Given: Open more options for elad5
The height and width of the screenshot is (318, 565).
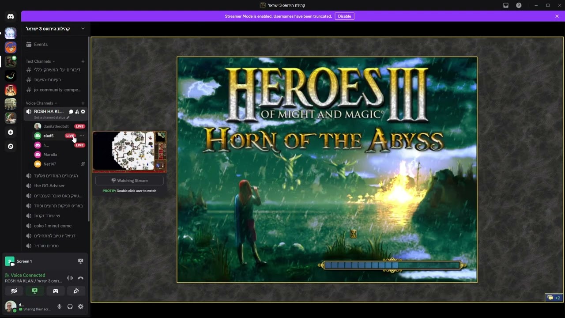Looking at the screenshot, I should coord(82,136).
